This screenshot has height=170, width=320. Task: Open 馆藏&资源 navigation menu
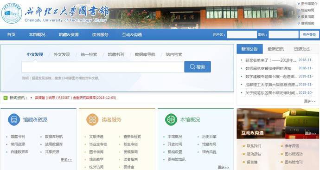tap(69, 35)
